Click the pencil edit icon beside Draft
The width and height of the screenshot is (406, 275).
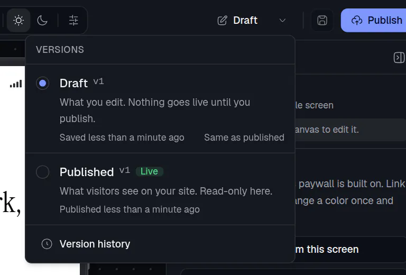click(x=222, y=20)
